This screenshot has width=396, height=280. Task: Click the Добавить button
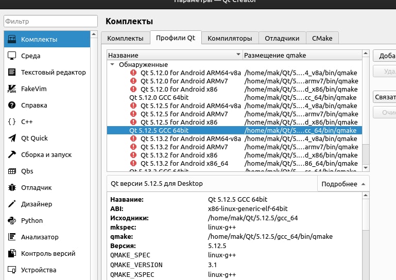(384, 56)
